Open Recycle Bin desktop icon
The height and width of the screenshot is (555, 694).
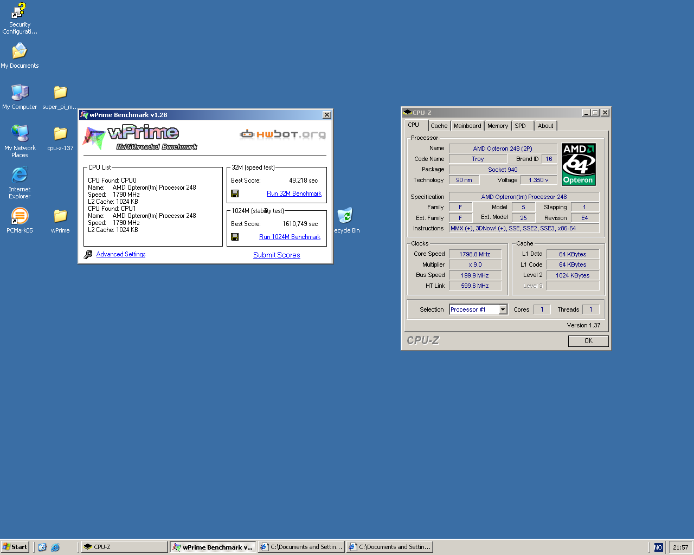click(x=346, y=221)
